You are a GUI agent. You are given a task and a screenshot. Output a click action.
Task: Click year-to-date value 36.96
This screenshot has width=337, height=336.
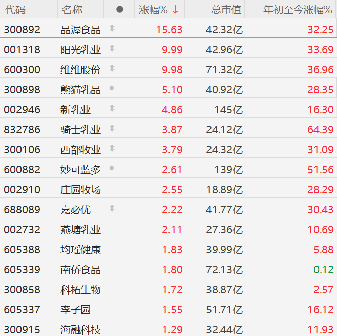tap(321, 70)
